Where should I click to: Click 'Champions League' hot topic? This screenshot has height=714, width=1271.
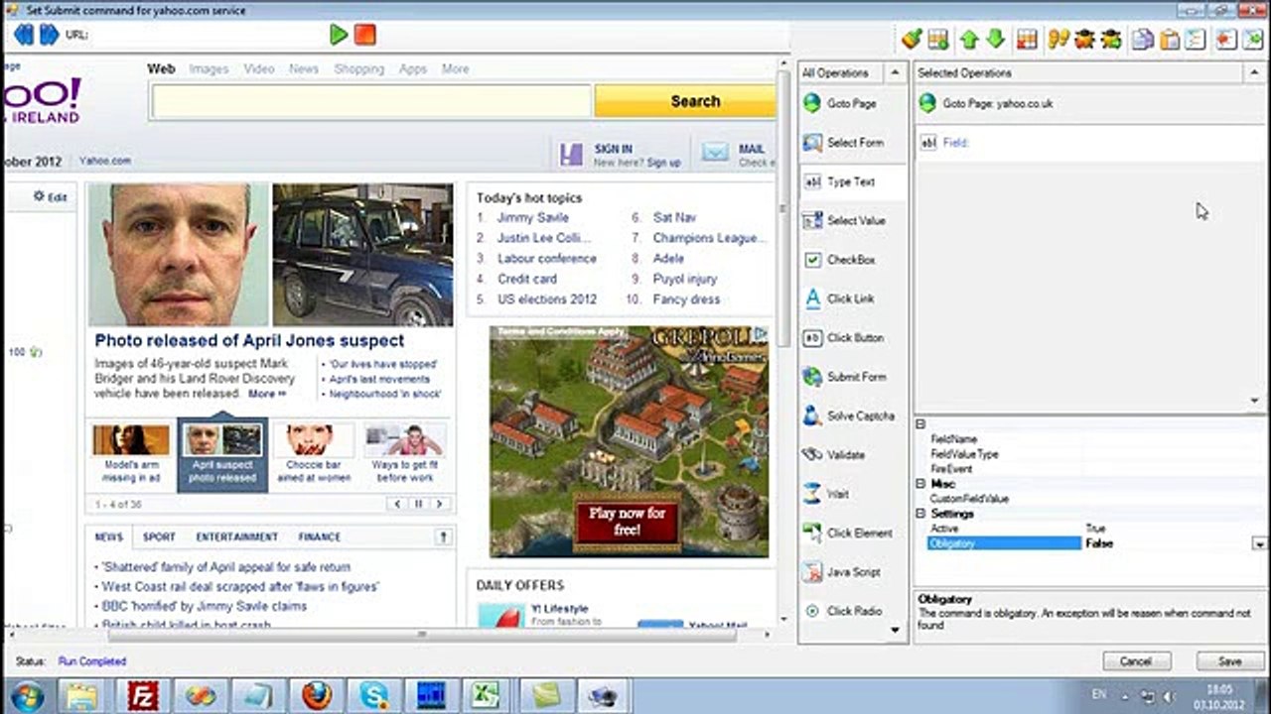click(x=709, y=238)
